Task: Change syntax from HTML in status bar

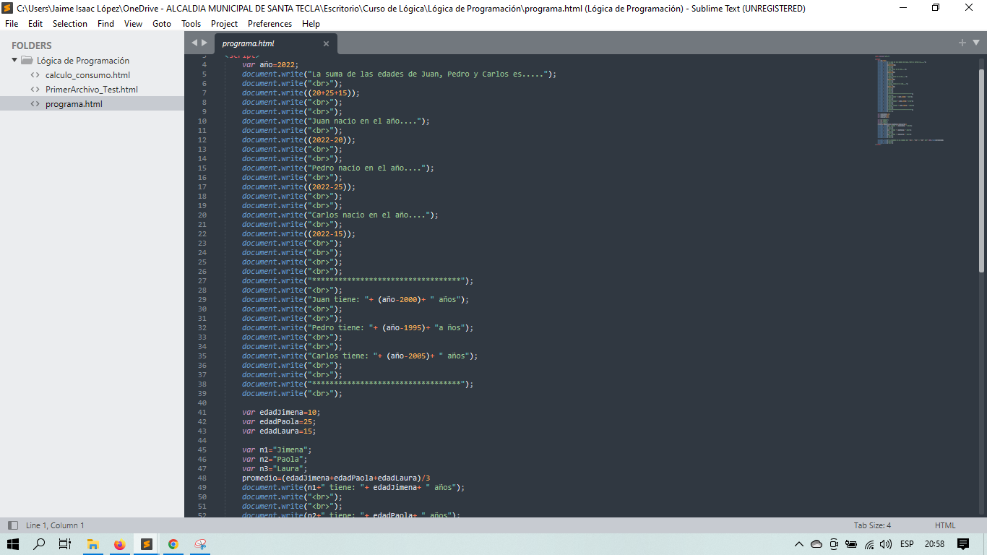Action: coord(945,525)
